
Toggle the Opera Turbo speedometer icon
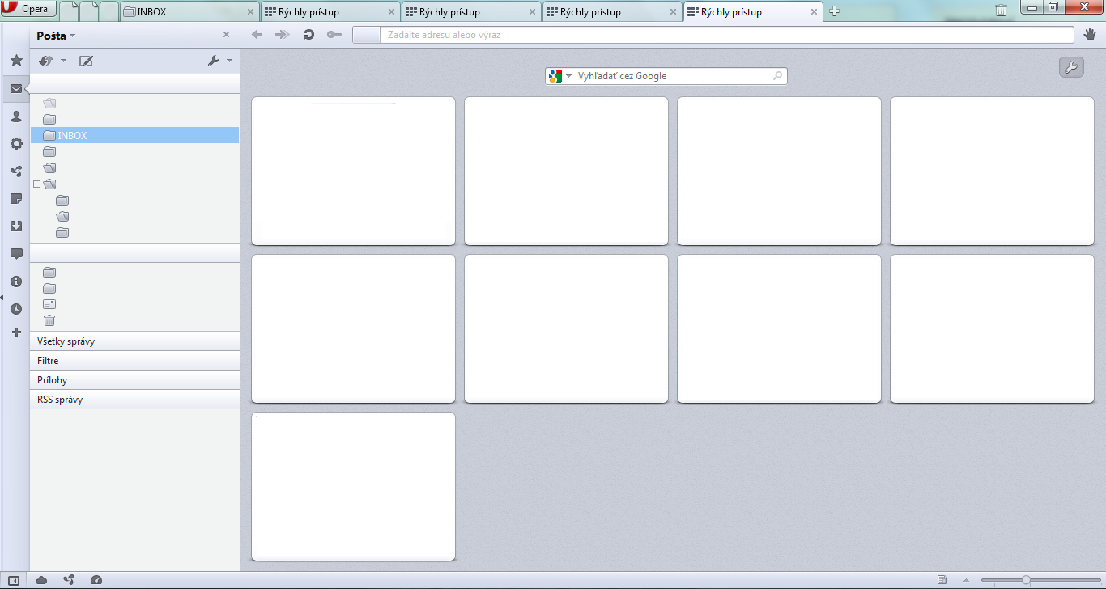click(96, 580)
